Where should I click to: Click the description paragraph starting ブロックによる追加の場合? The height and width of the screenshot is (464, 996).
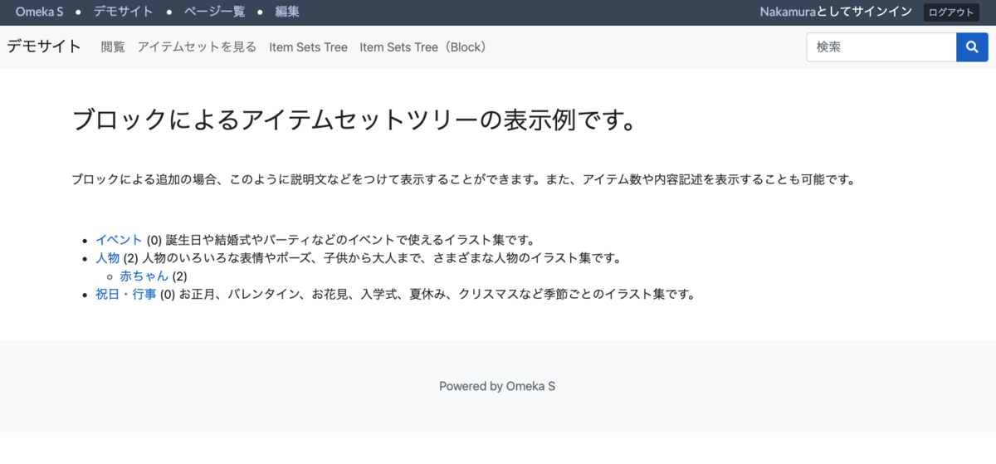tap(463, 179)
